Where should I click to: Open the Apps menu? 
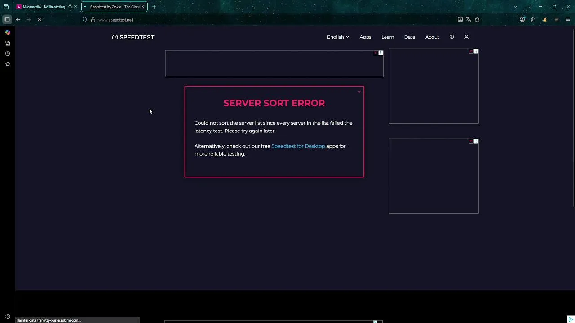click(x=365, y=37)
